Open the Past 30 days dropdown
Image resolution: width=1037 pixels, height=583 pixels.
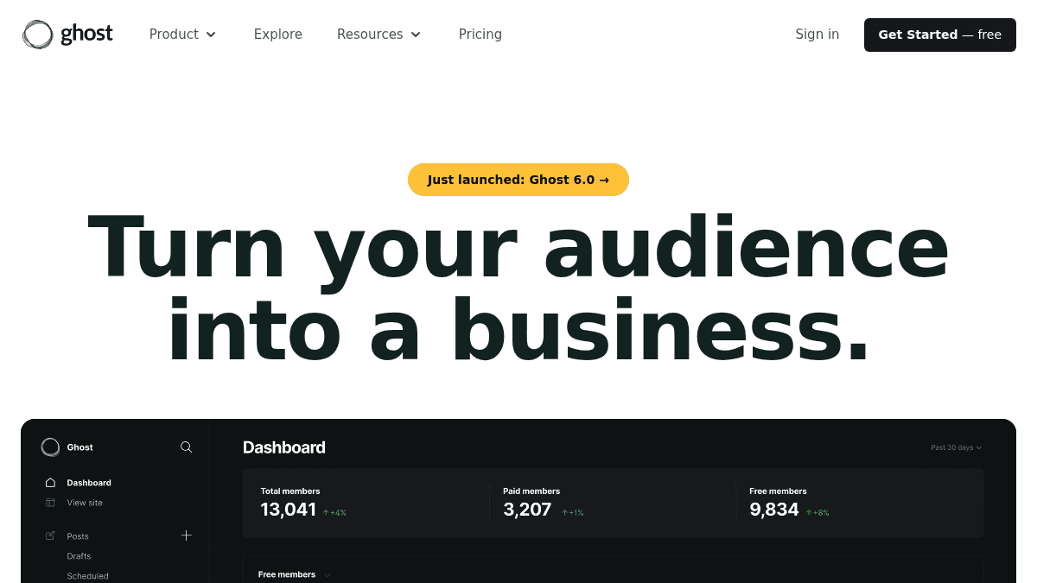click(956, 447)
